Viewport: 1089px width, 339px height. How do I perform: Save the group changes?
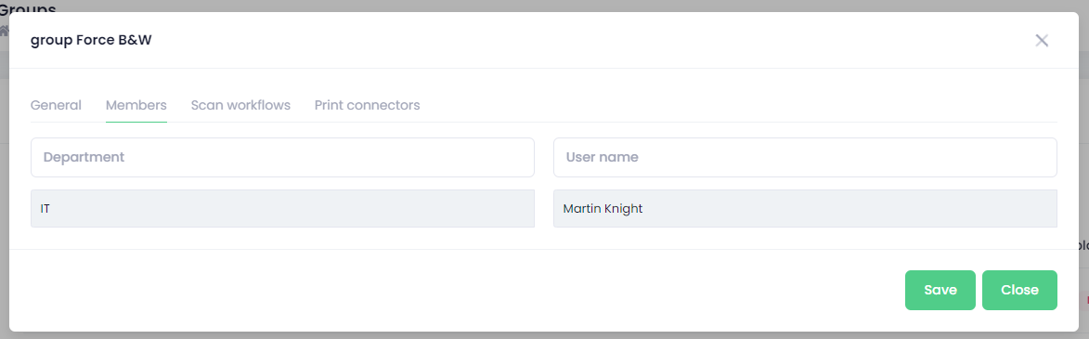tap(940, 291)
